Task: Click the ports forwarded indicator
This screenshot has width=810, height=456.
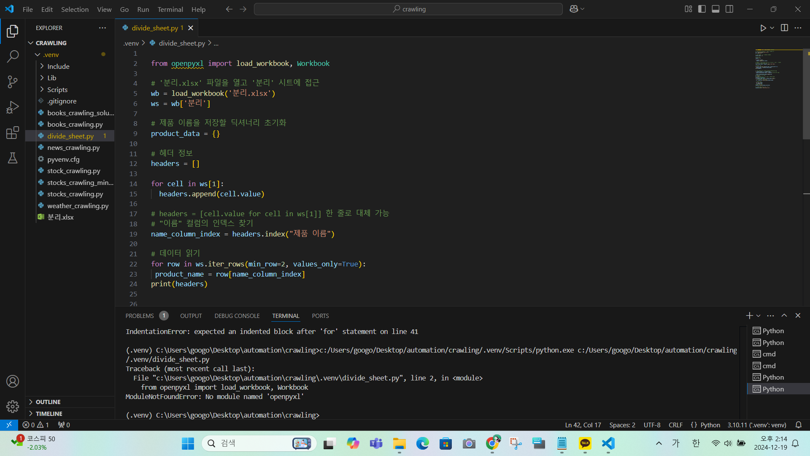Action: tap(64, 425)
